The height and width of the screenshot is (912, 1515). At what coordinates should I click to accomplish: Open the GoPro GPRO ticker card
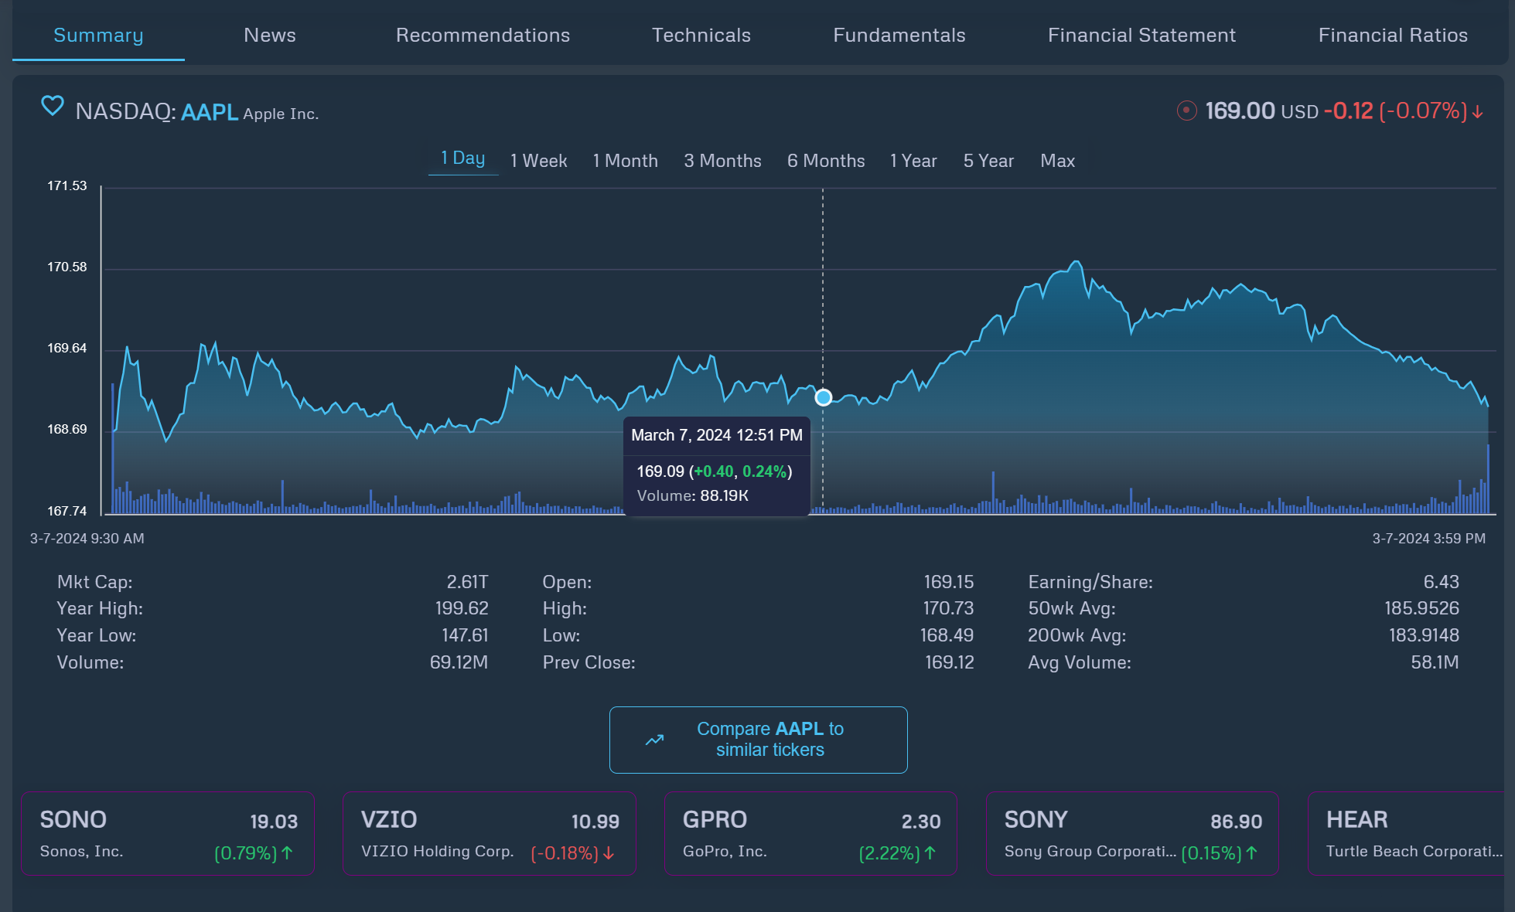coord(810,833)
